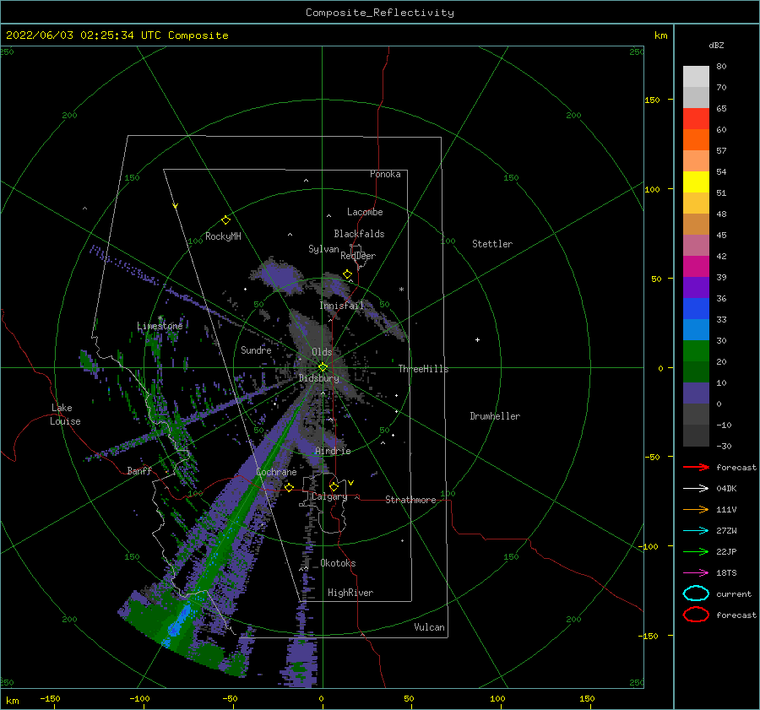The image size is (760, 710).
Task: Click the cyan 27ZW arrow in legend
Action: 696,531
